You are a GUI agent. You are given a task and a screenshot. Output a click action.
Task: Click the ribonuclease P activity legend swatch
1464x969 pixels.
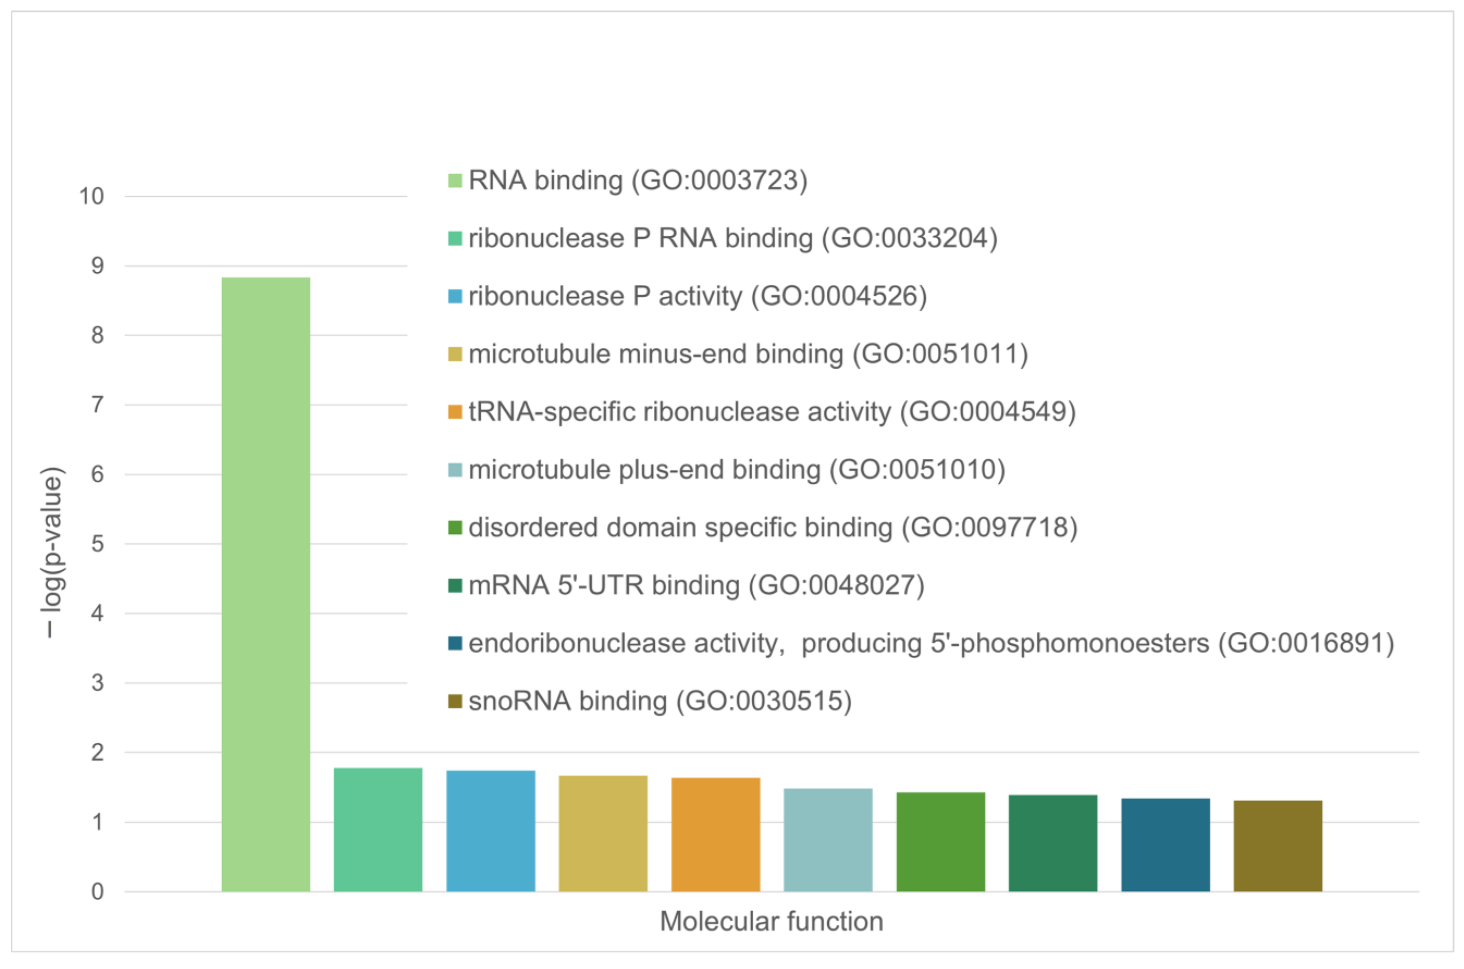(x=455, y=296)
